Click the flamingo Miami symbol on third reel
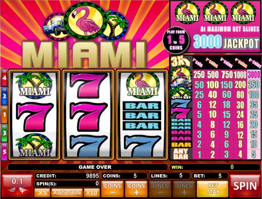 click(x=142, y=86)
